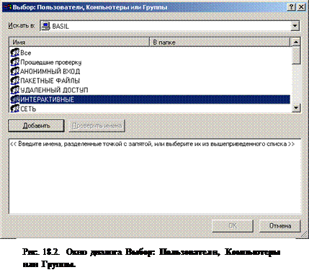Click the icon beside ИНТЕРАКТИВНЫЕ
Screen dimensions: 309x275
pos(14,99)
